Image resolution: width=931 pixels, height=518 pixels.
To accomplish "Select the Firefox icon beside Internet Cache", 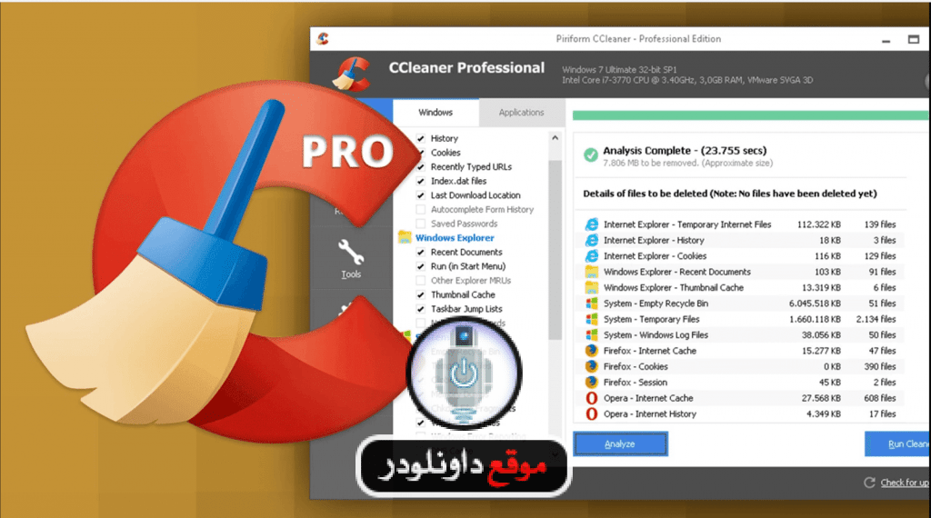I will 591,351.
